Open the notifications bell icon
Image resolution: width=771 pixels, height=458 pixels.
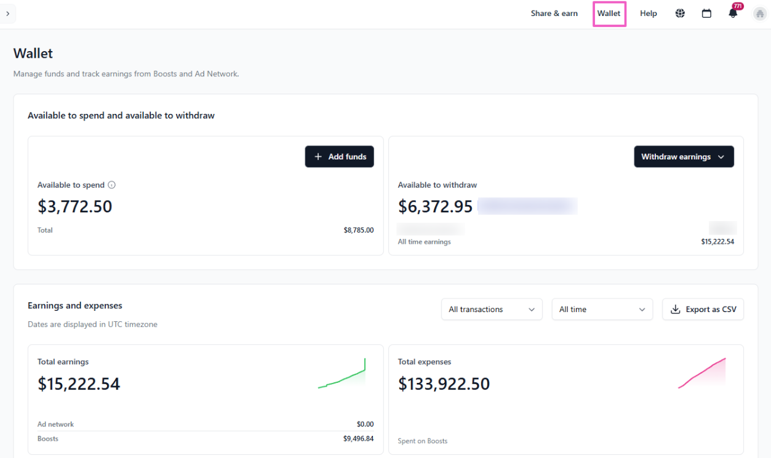pos(732,14)
